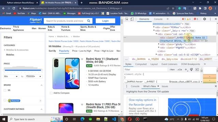Click the issues count flag badge showing 8

click(196, 19)
